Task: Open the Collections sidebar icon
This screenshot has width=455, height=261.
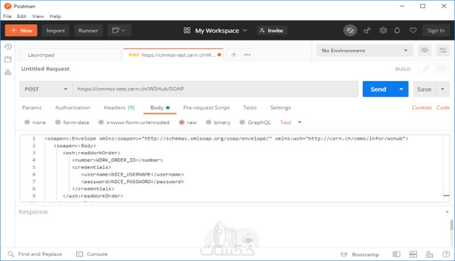Action: [8, 60]
